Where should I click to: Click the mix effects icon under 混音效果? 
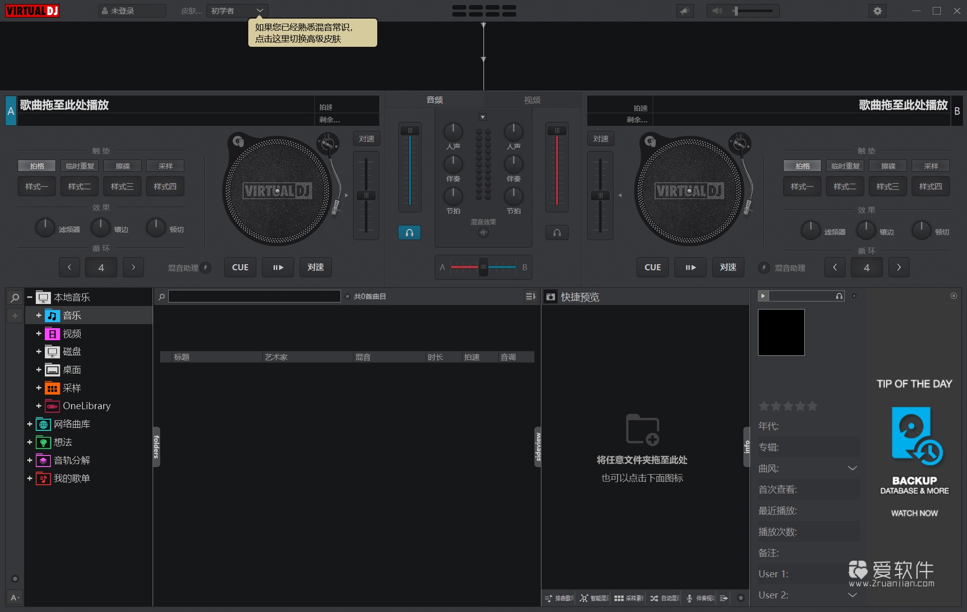[483, 233]
